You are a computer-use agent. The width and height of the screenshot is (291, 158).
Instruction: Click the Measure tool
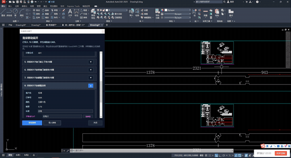[x=205, y=13]
